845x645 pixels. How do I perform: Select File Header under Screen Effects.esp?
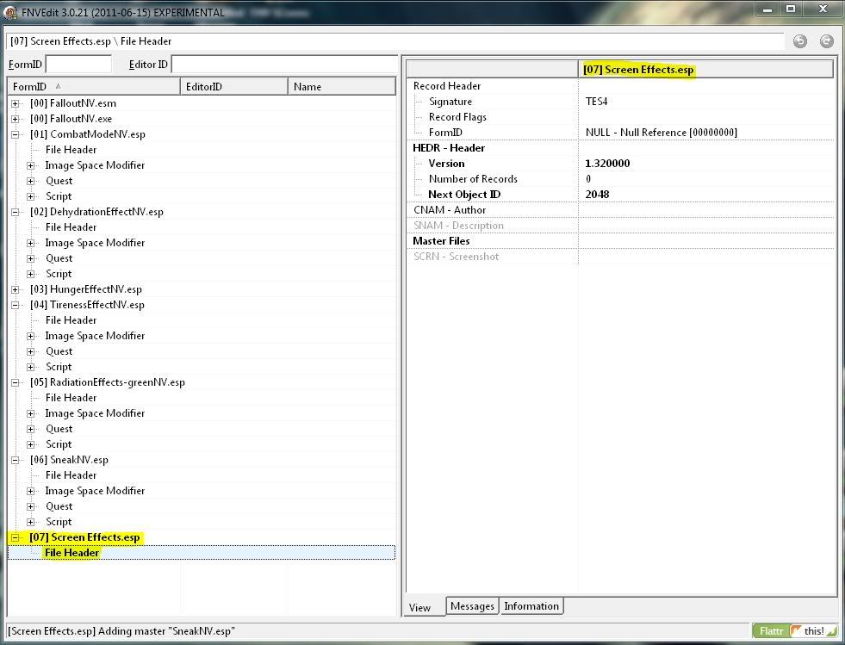point(71,553)
